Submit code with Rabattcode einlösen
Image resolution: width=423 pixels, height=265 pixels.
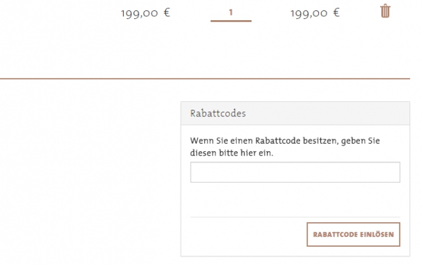(x=353, y=234)
